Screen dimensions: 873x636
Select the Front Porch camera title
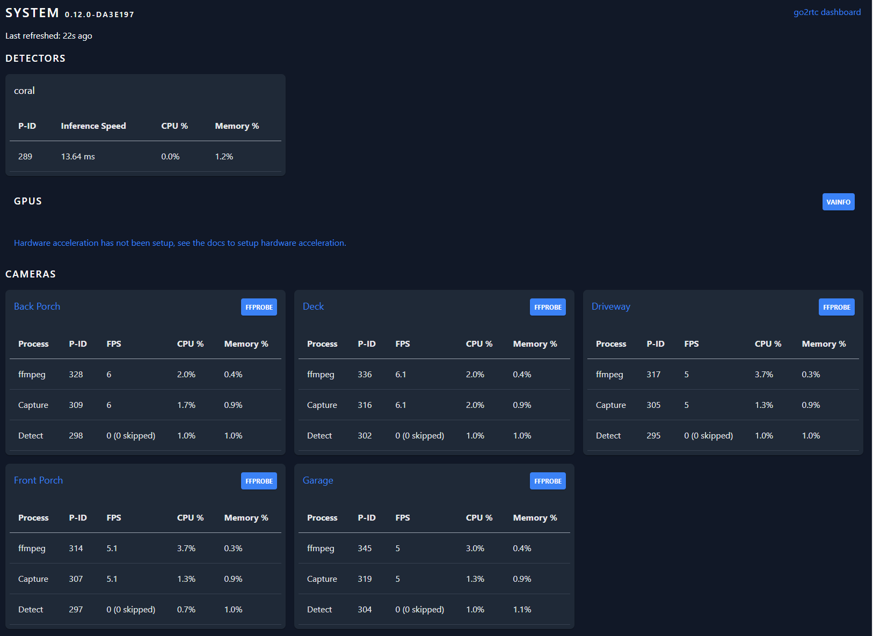38,480
